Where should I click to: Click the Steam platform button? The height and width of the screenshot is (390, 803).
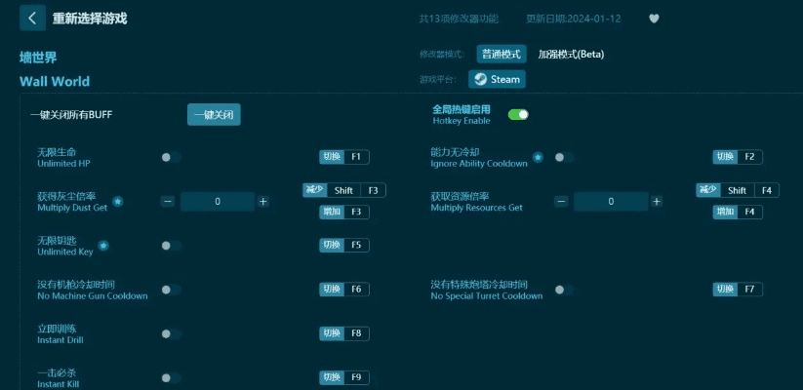point(498,79)
